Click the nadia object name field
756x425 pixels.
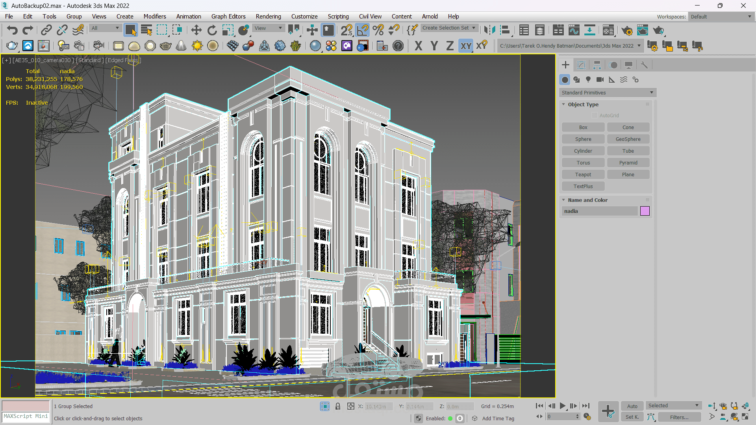[x=598, y=211]
